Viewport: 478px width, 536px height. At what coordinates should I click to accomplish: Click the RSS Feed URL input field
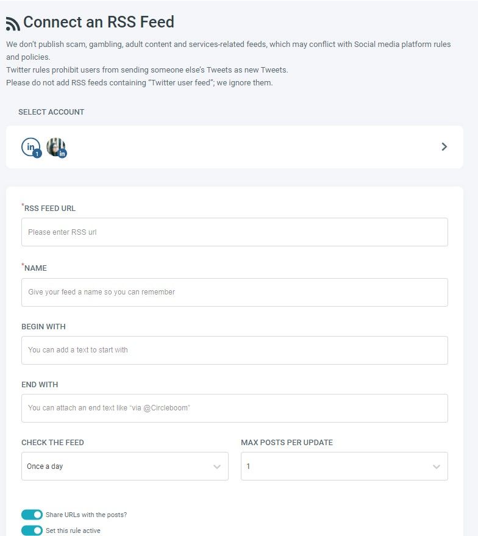pyautogui.click(x=234, y=232)
